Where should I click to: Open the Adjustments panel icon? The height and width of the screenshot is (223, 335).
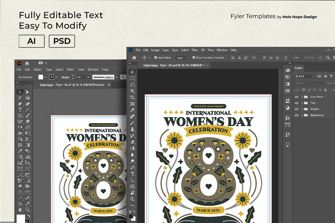pos(288,108)
